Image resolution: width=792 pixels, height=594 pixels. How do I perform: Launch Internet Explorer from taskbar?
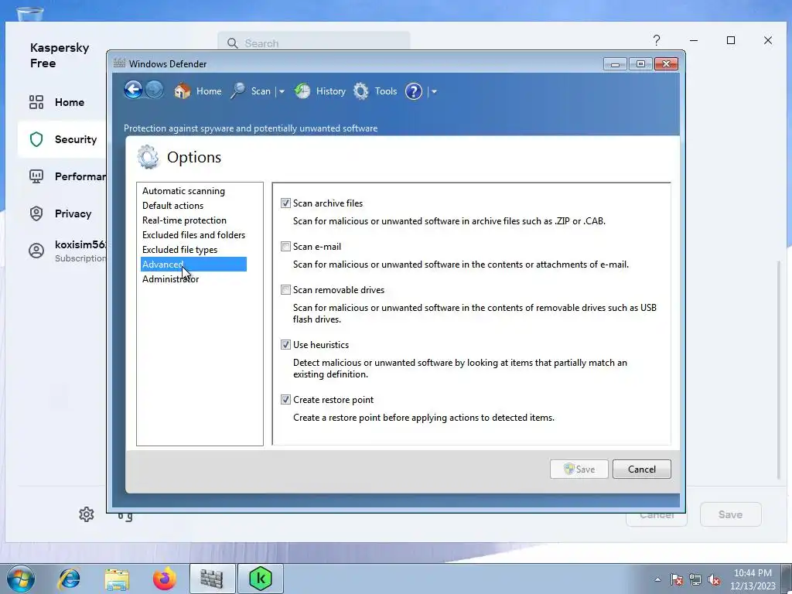coord(69,579)
